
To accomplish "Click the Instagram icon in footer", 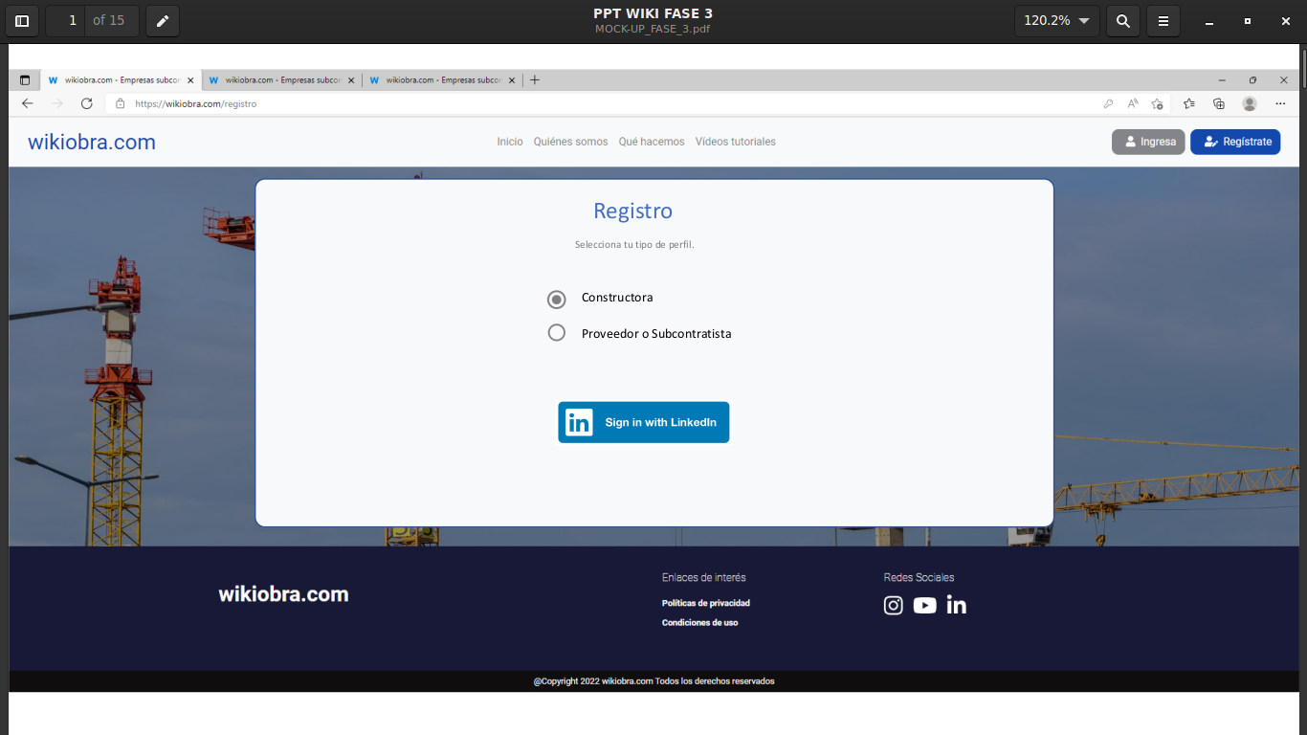I will pos(893,605).
